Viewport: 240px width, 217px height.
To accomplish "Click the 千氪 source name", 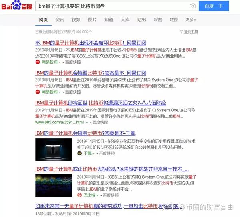I will pos(87,153).
